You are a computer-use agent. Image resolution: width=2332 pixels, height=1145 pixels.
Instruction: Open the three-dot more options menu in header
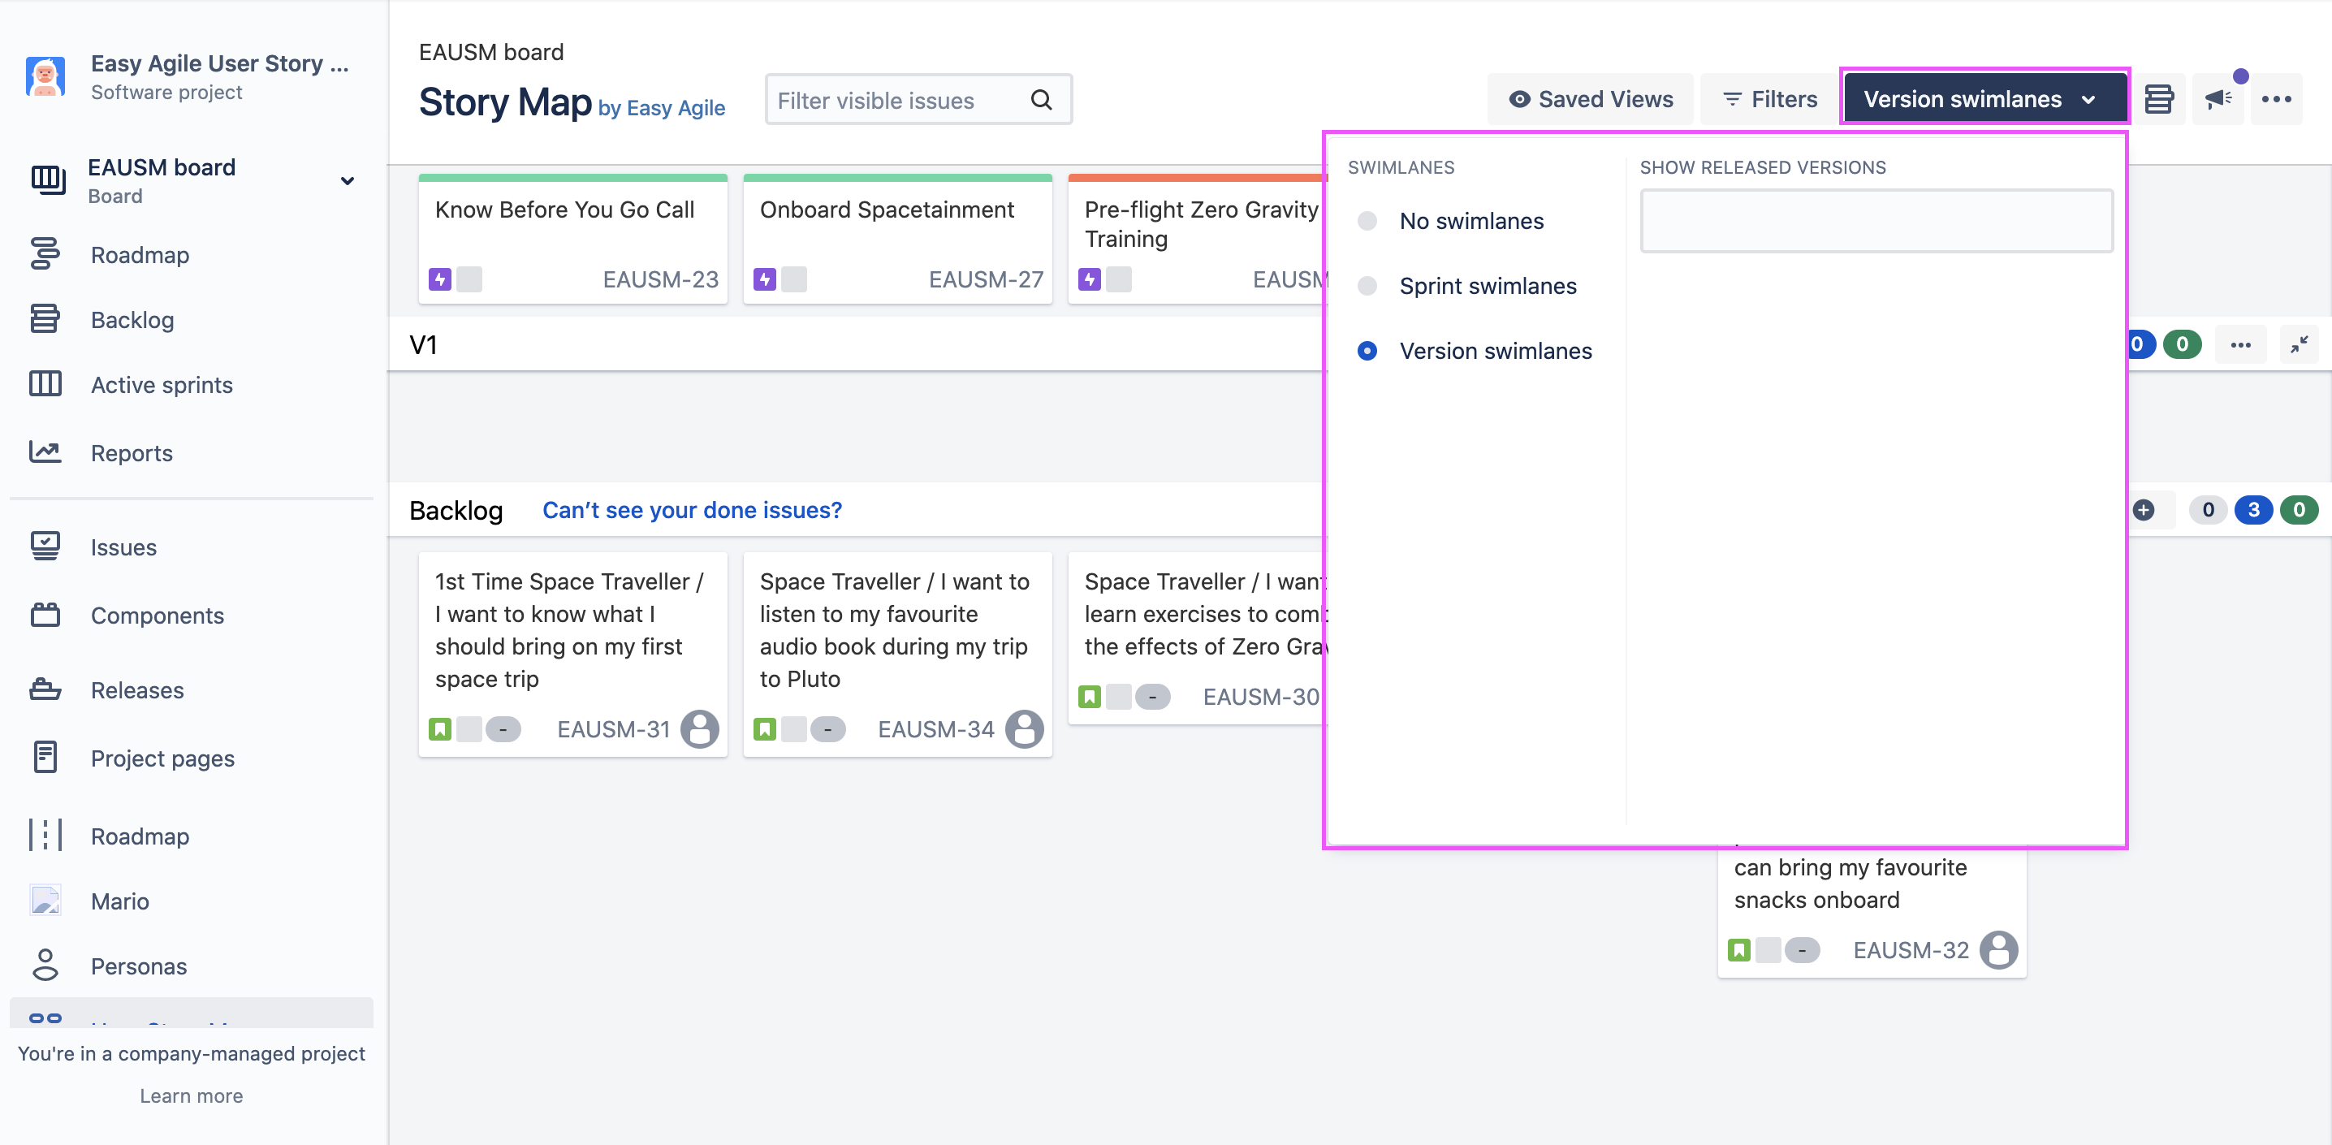point(2276,100)
